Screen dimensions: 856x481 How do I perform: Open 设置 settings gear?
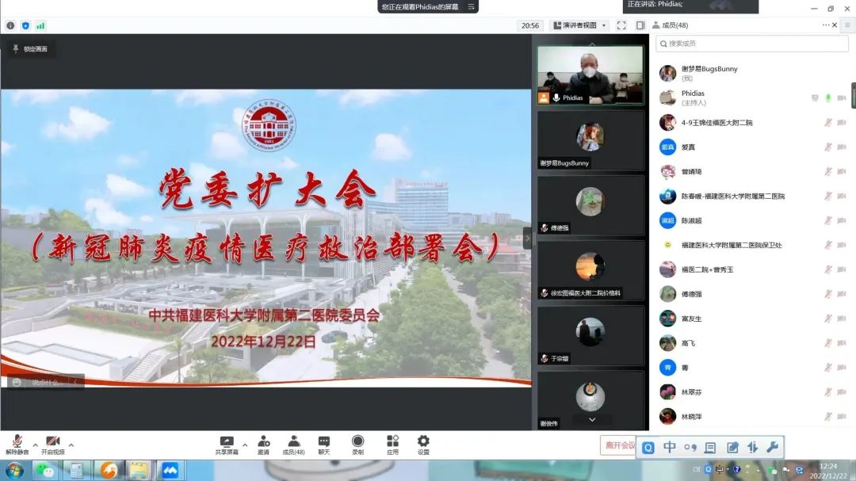(423, 445)
